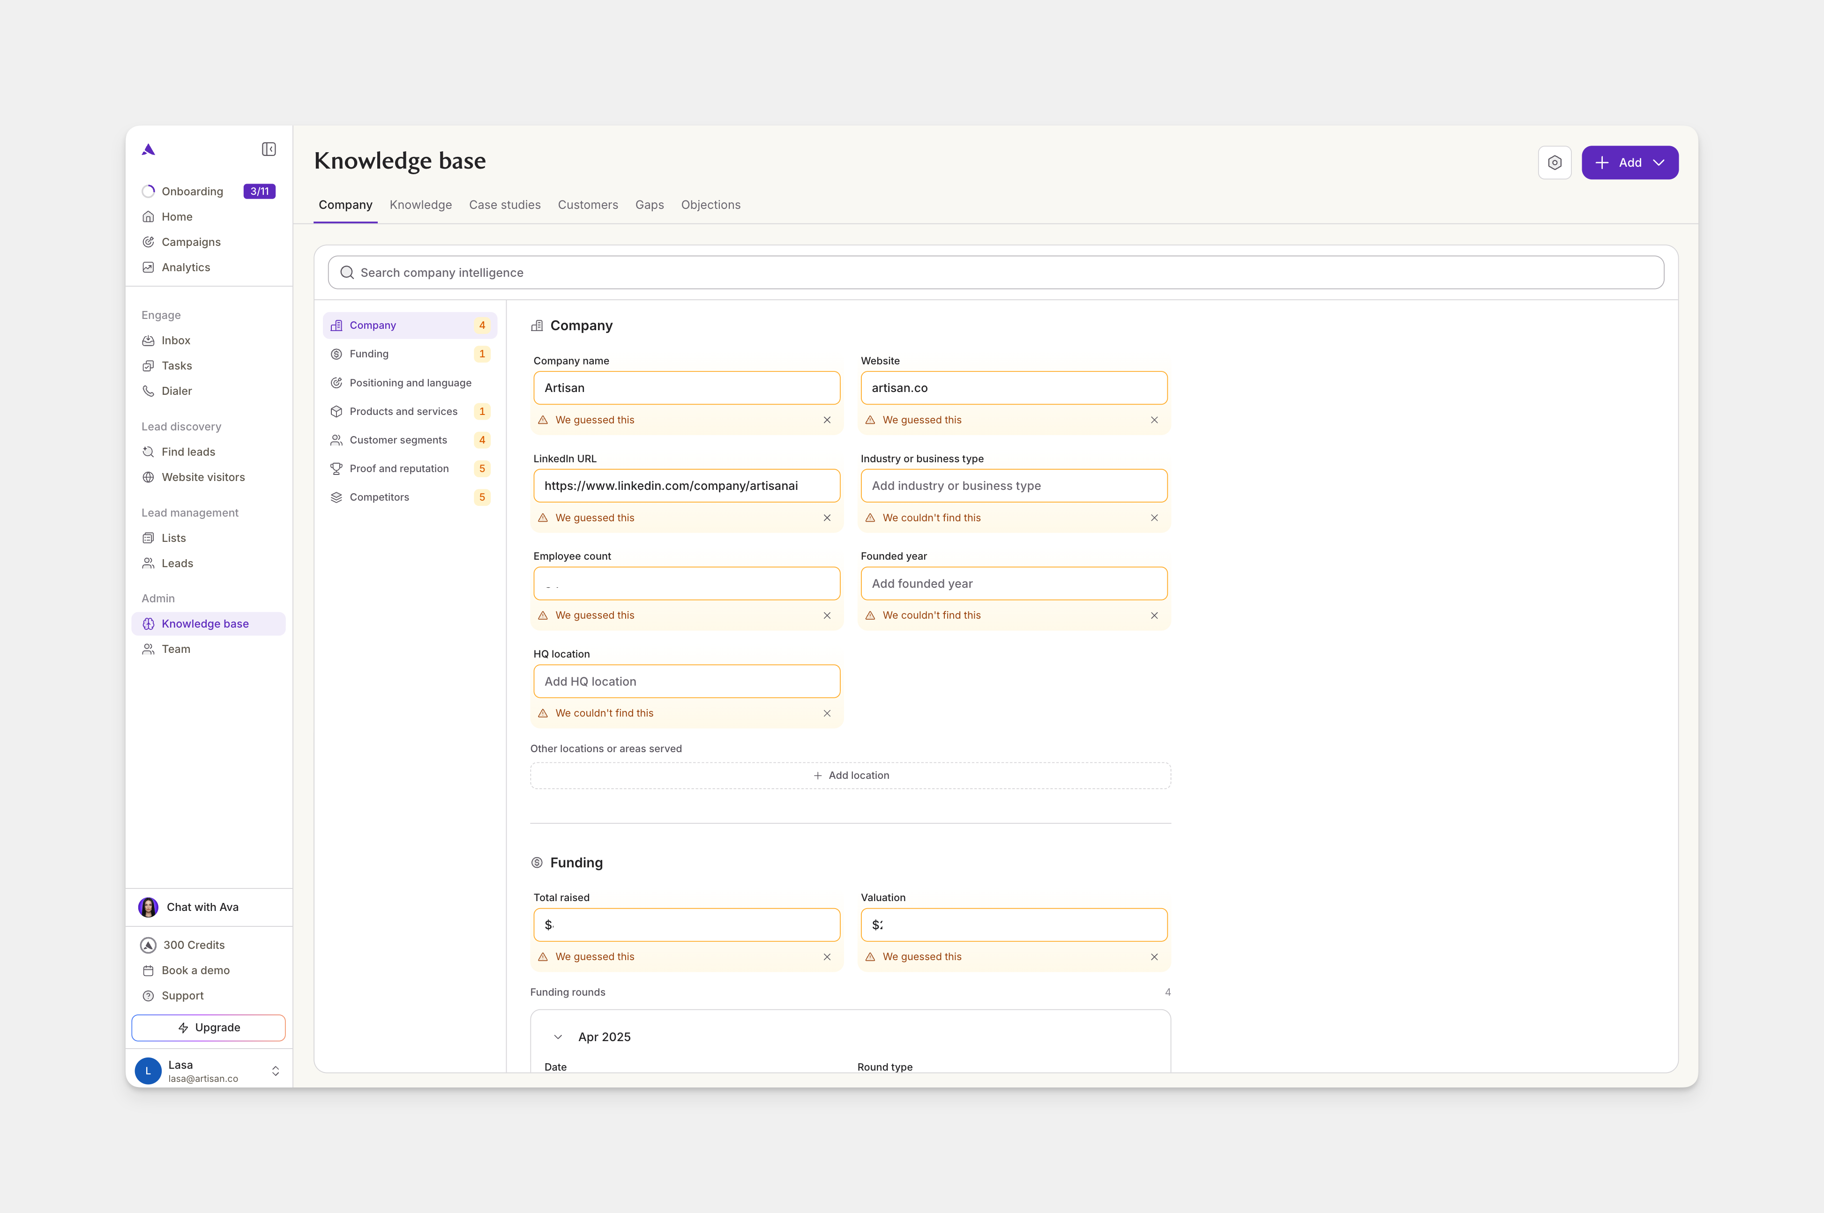
Task: Click Add location button
Action: click(850, 775)
